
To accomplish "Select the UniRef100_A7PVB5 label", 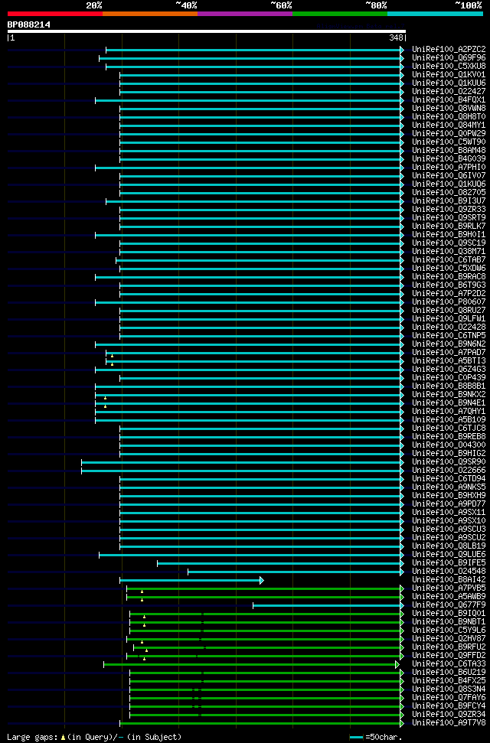I will click(449, 588).
